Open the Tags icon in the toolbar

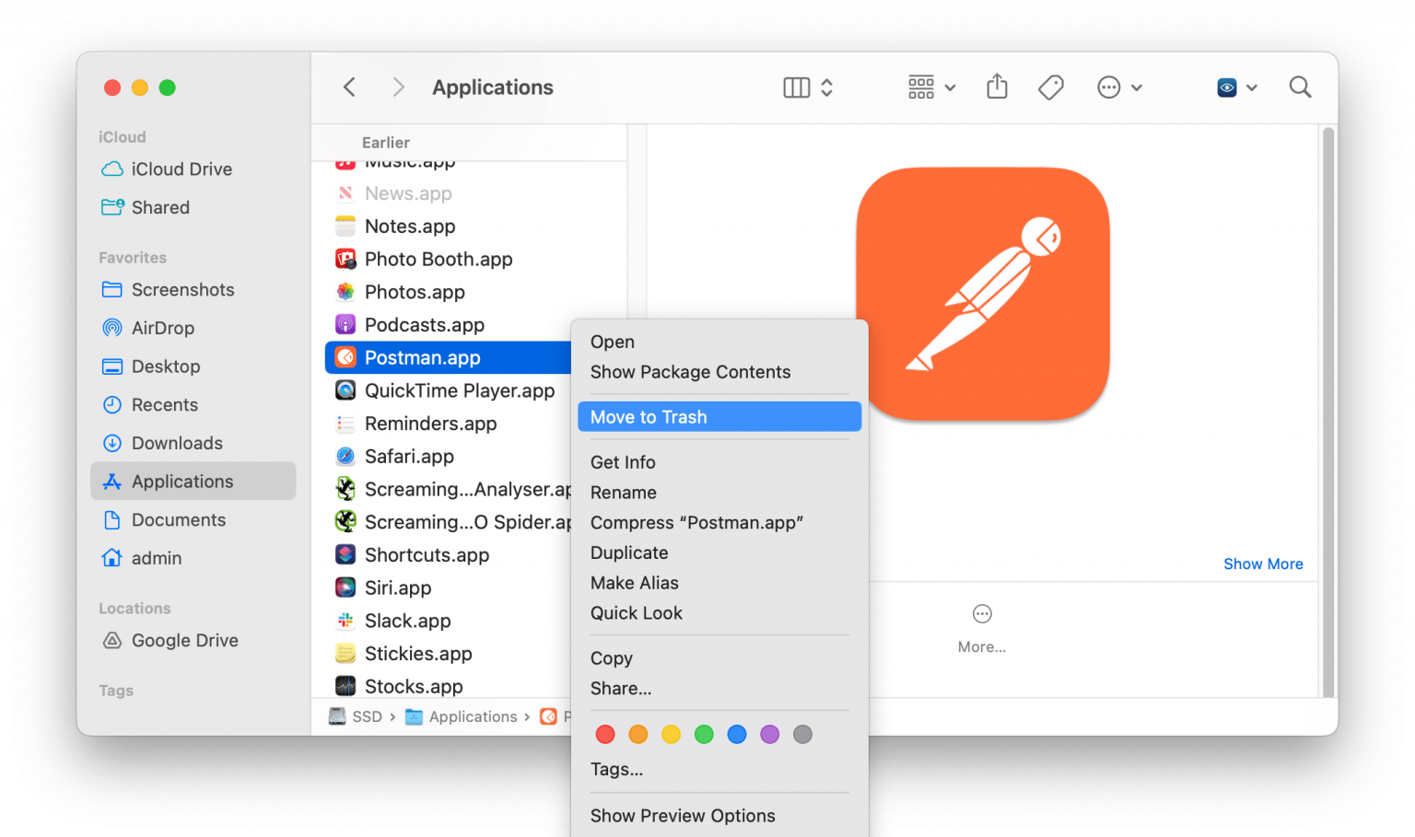pos(1050,87)
